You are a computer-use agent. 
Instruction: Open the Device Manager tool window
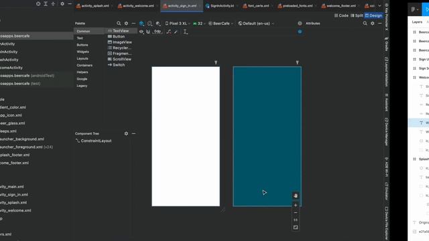[x=386, y=132]
